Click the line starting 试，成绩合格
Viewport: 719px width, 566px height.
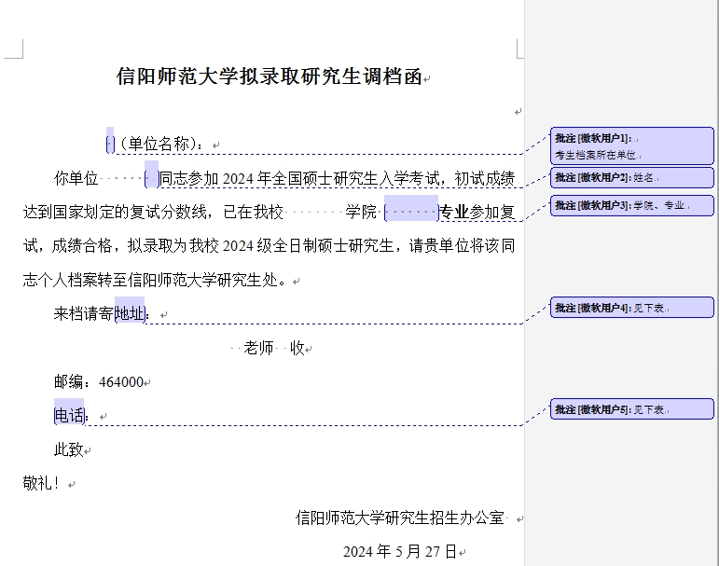(270, 246)
